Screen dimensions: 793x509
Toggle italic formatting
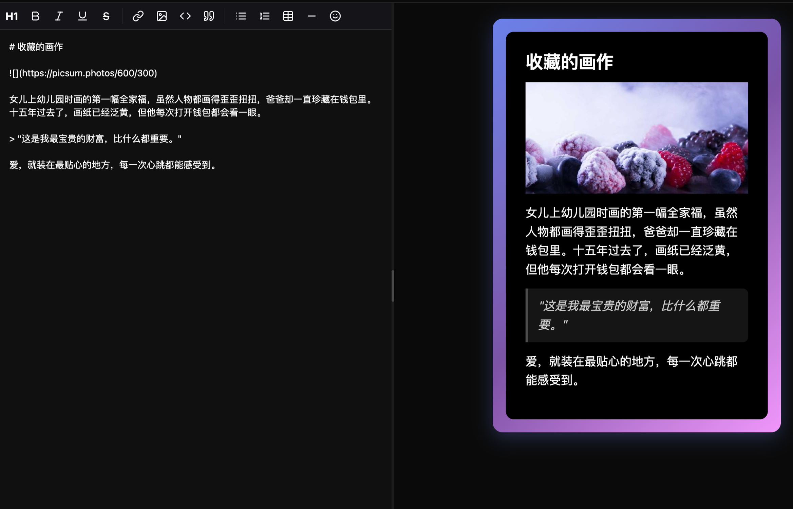click(x=59, y=16)
